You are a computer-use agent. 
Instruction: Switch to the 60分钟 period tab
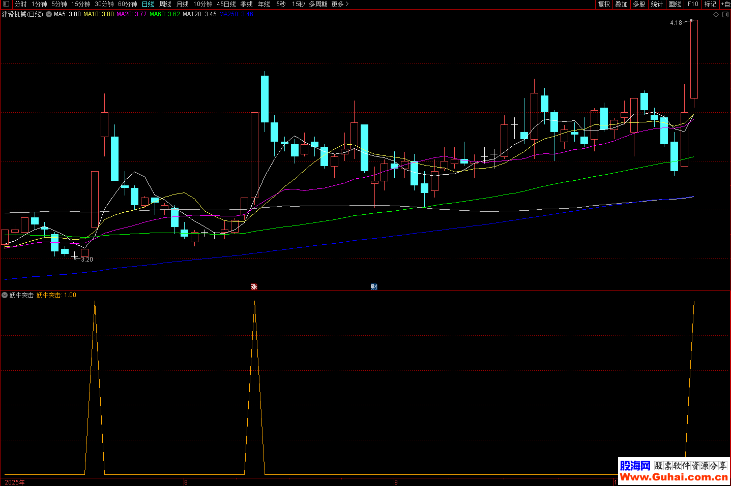[x=127, y=4]
